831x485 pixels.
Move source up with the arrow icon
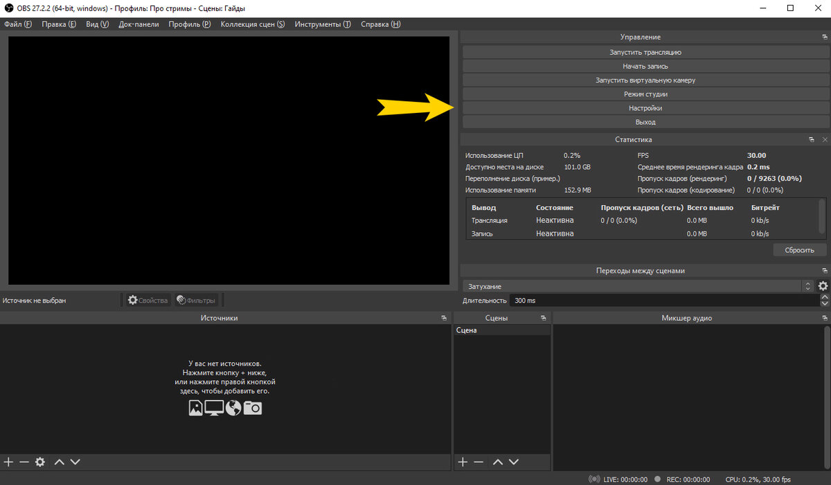pos(60,462)
